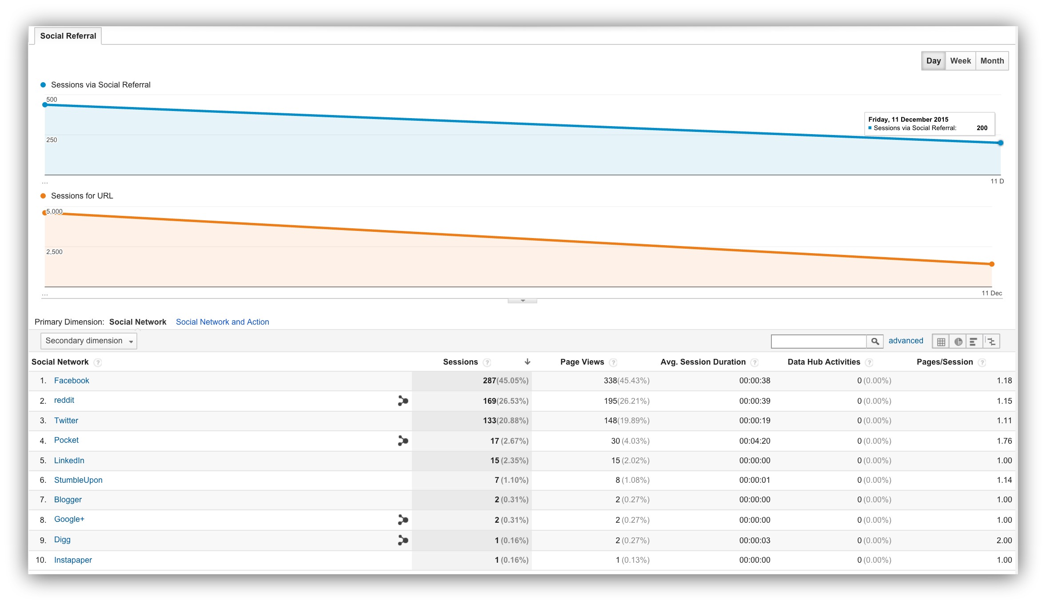Click Twitter page views value 148

point(610,421)
